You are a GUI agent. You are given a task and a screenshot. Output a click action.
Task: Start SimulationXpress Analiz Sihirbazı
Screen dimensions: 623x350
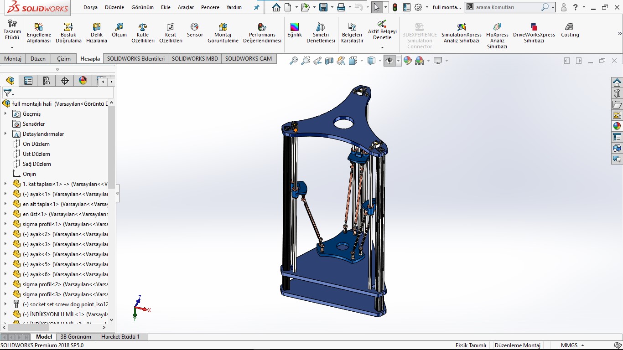click(462, 33)
